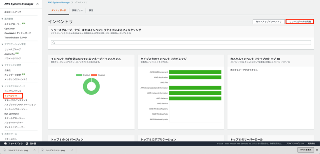This screenshot has width=320, height=154.
Task: Open 高速セットアップ in sidebar
Action: tap(13, 12)
